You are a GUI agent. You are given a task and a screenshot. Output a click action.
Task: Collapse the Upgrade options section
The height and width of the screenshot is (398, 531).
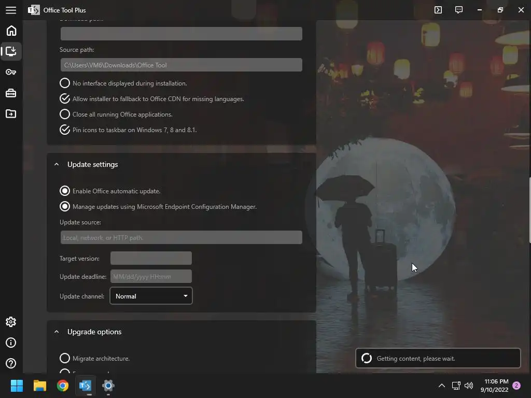(x=57, y=332)
